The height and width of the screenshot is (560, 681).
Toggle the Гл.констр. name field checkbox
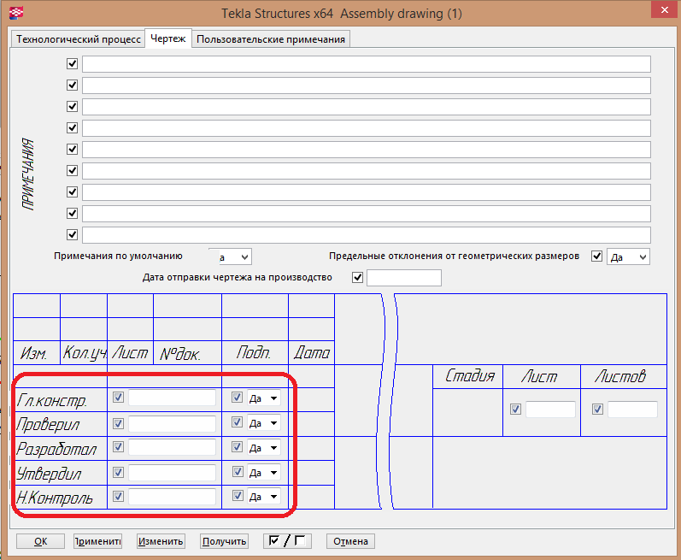tap(119, 398)
